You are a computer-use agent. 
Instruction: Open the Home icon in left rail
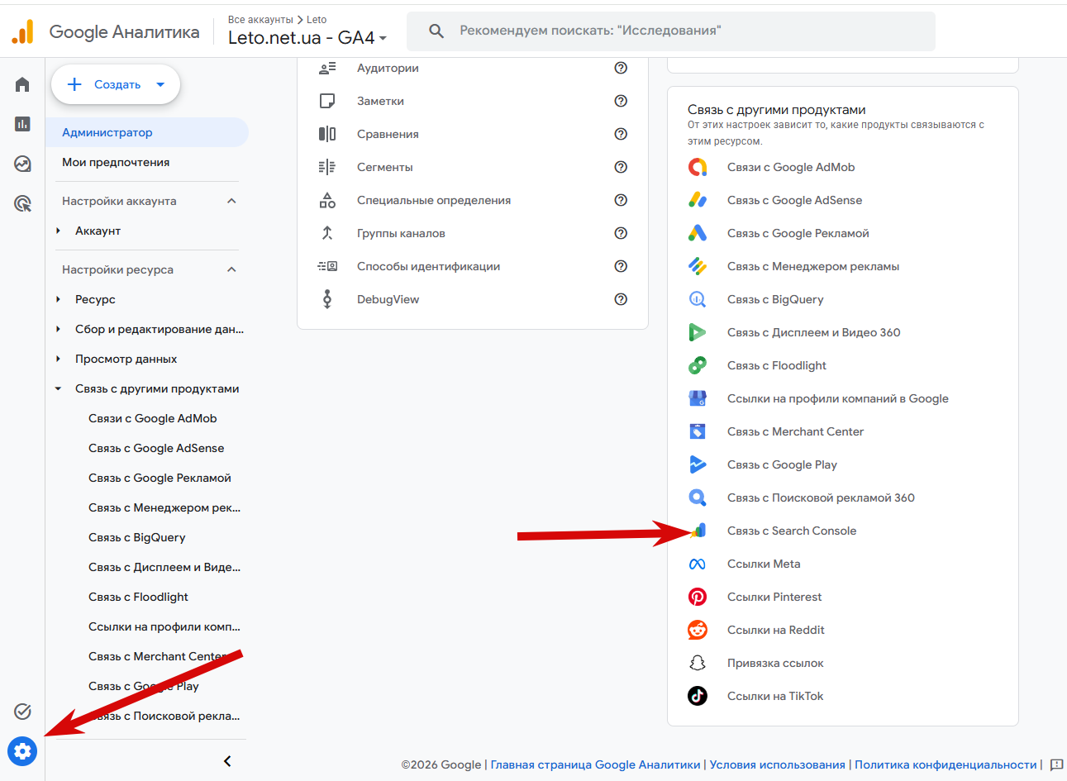click(x=22, y=84)
